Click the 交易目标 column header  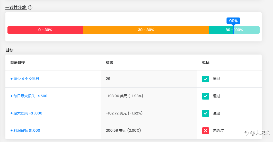(x=17, y=62)
